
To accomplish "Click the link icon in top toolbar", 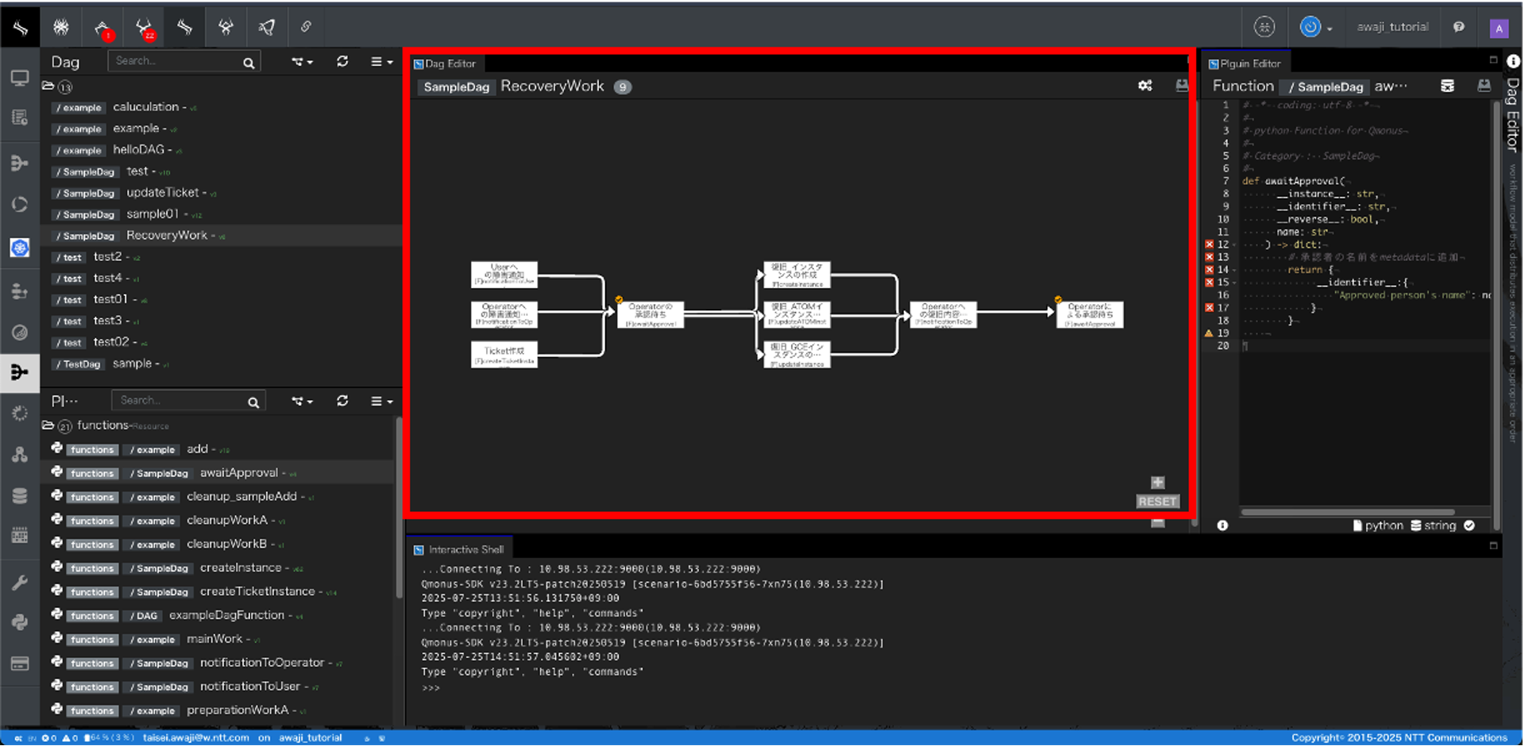I will click(x=306, y=27).
